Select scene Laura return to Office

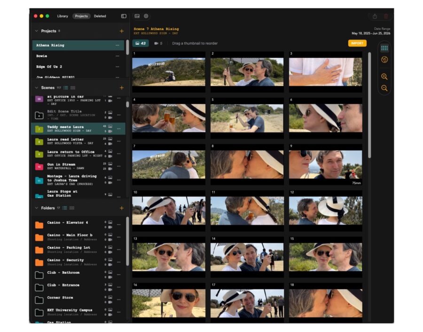tap(78, 154)
